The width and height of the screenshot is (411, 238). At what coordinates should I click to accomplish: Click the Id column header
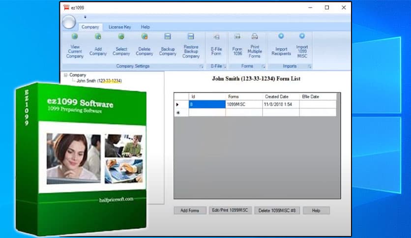coord(207,97)
